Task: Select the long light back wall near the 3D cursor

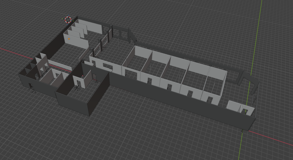Action: [94, 28]
